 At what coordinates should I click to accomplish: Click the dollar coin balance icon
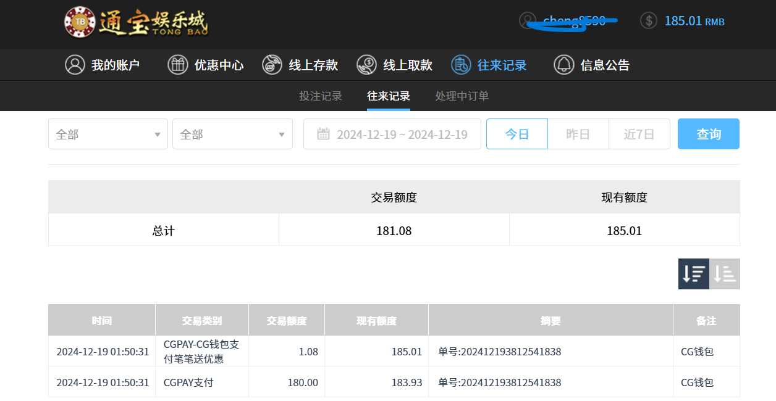pos(648,20)
